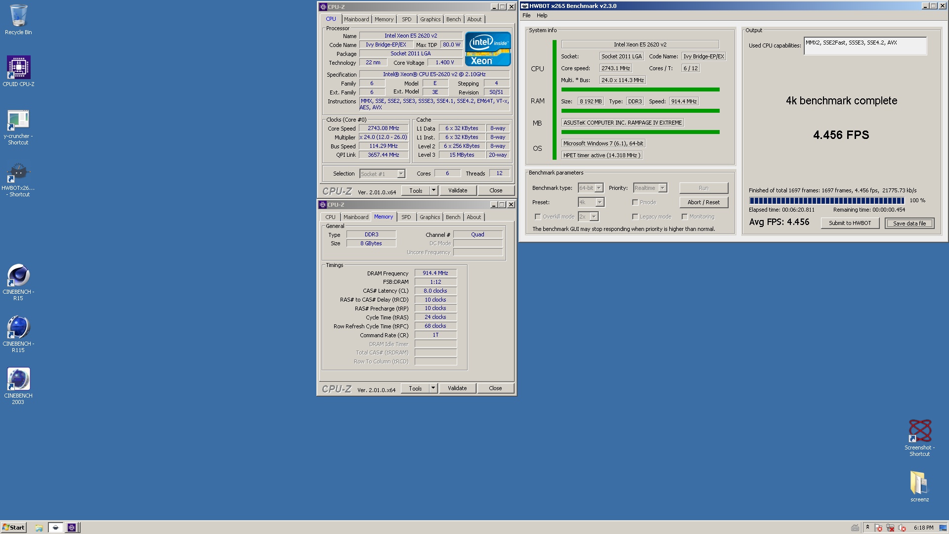Select the CINEBENCH 2003 desktop icon
This screenshot has width=949, height=534.
18,386
